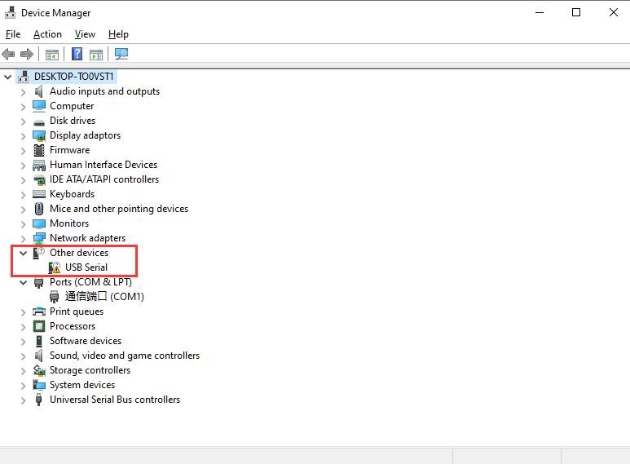Maximize the Device Manager window
Viewport: 630px width, 464px height.
click(x=576, y=12)
